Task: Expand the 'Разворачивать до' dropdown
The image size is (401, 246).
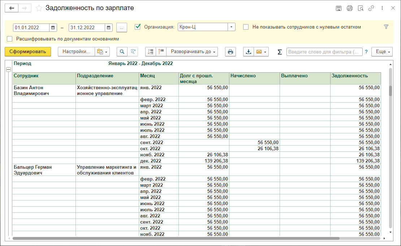Action: click(194, 52)
